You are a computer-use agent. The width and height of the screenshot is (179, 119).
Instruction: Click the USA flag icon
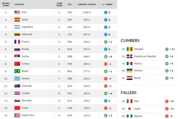(x=17, y=12)
